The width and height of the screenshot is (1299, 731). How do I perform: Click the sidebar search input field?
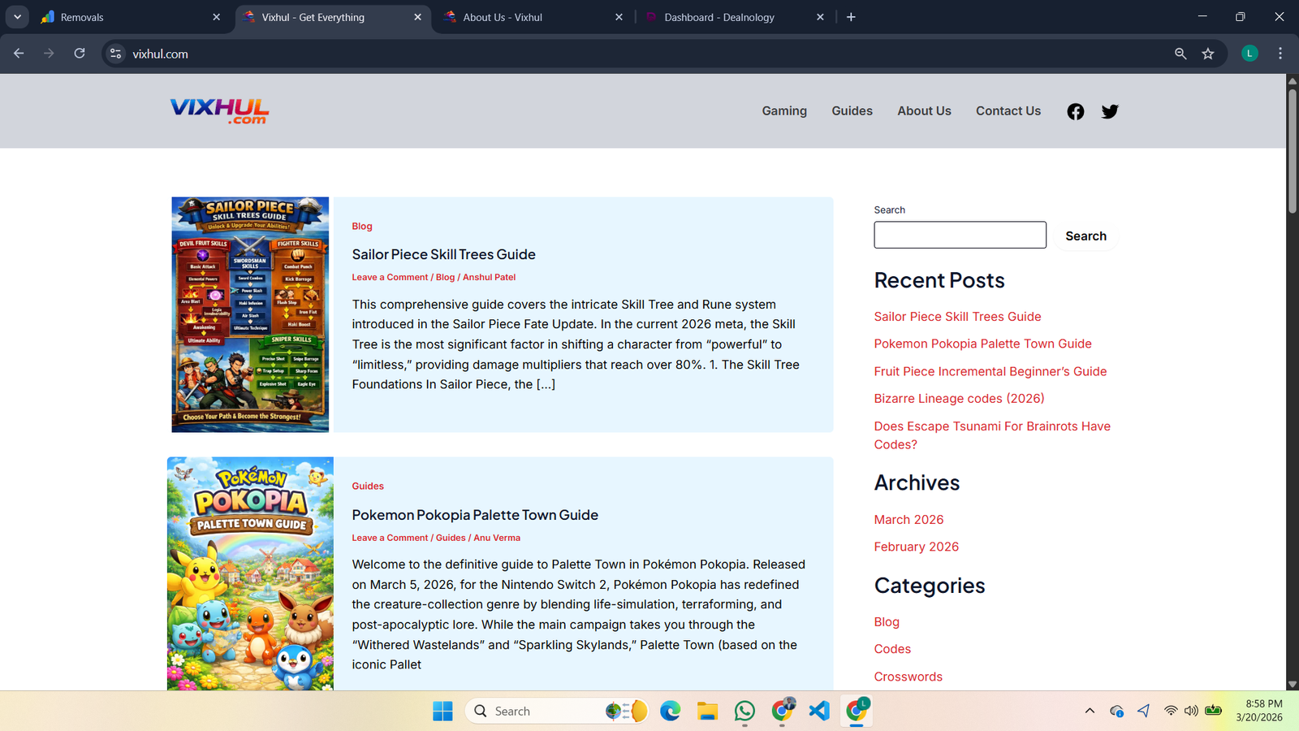click(x=960, y=235)
